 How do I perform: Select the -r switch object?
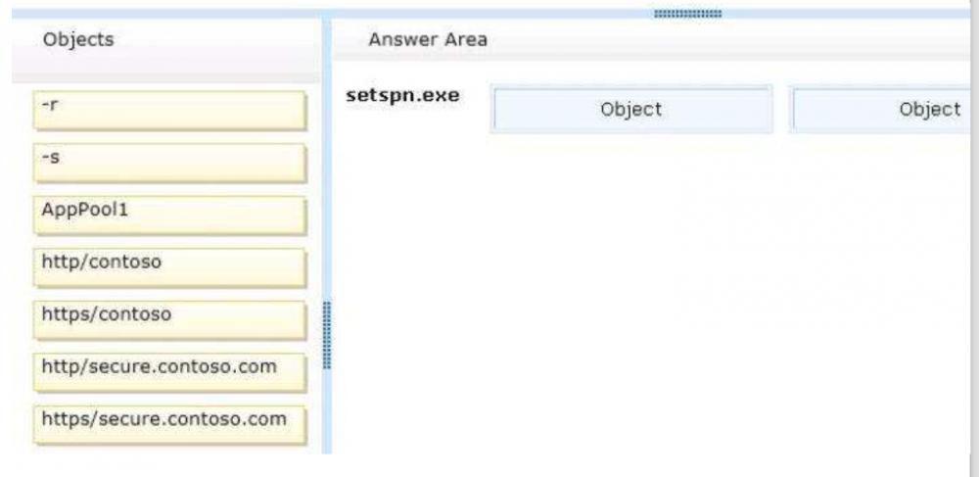coord(168,110)
